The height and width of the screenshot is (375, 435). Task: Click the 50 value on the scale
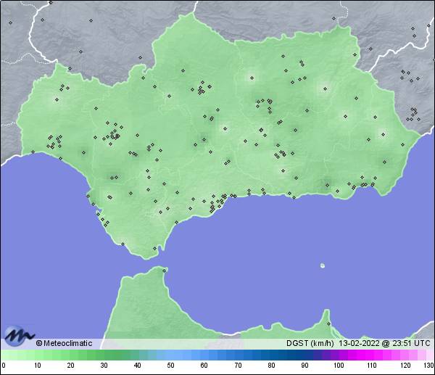click(170, 366)
